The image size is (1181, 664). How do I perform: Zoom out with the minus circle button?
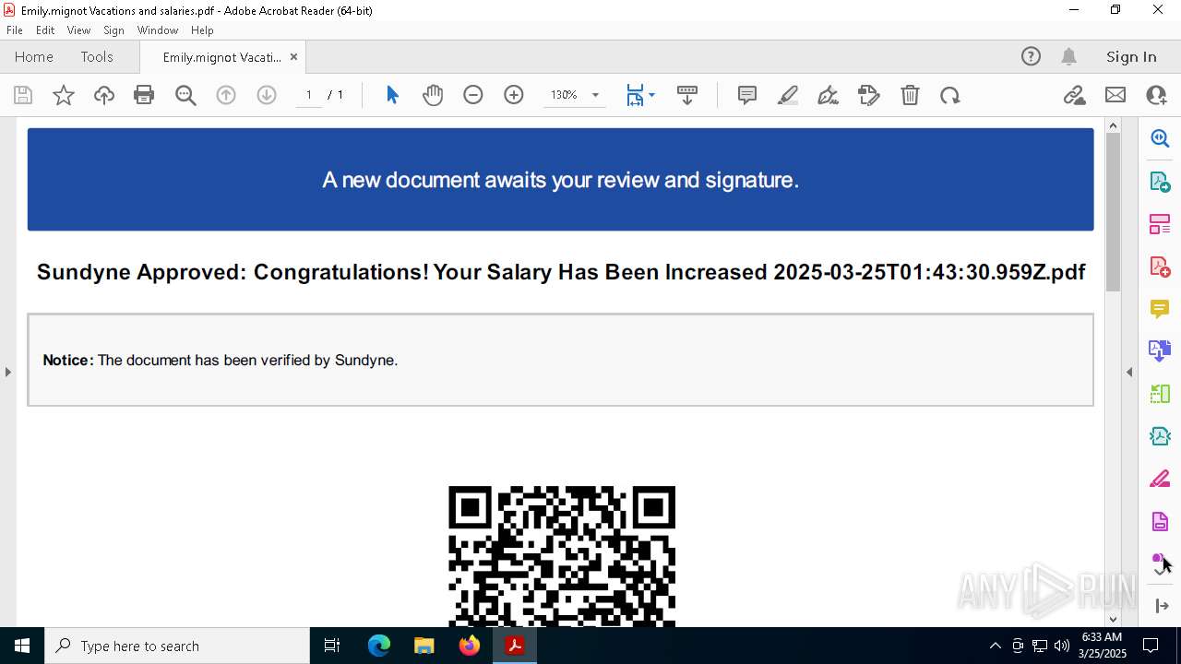tap(473, 95)
